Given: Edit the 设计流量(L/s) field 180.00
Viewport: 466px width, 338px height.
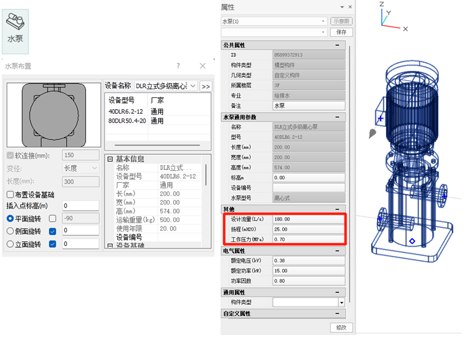Looking at the screenshot, I should [x=309, y=219].
